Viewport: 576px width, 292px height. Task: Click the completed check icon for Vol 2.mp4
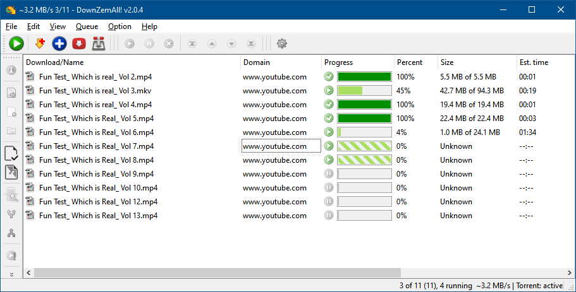pos(329,76)
